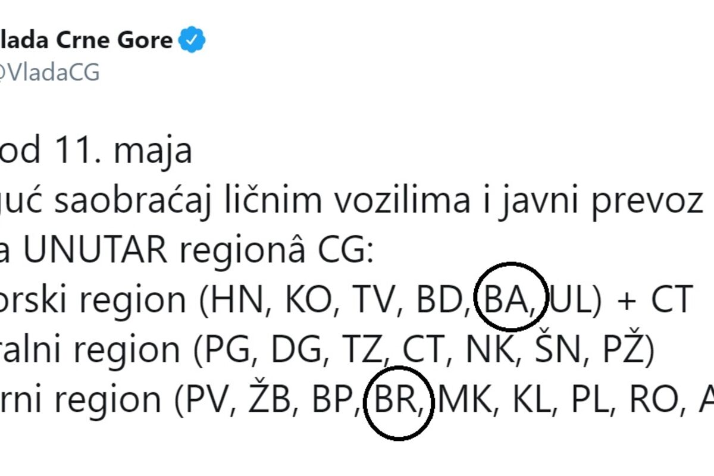Click the ŠN abbreviation

click(556, 351)
